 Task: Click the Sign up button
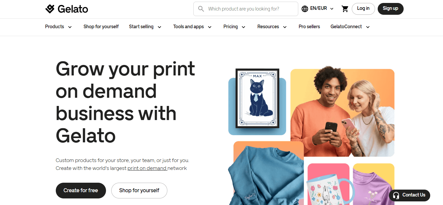point(390,9)
